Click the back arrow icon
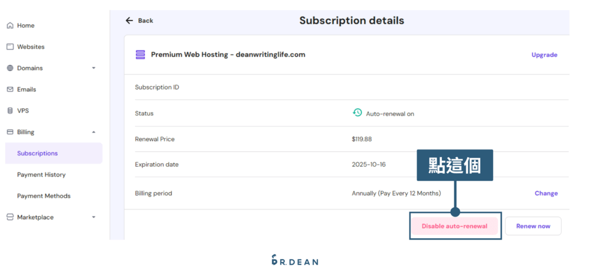Viewport: 590px width, 276px height. tap(129, 21)
